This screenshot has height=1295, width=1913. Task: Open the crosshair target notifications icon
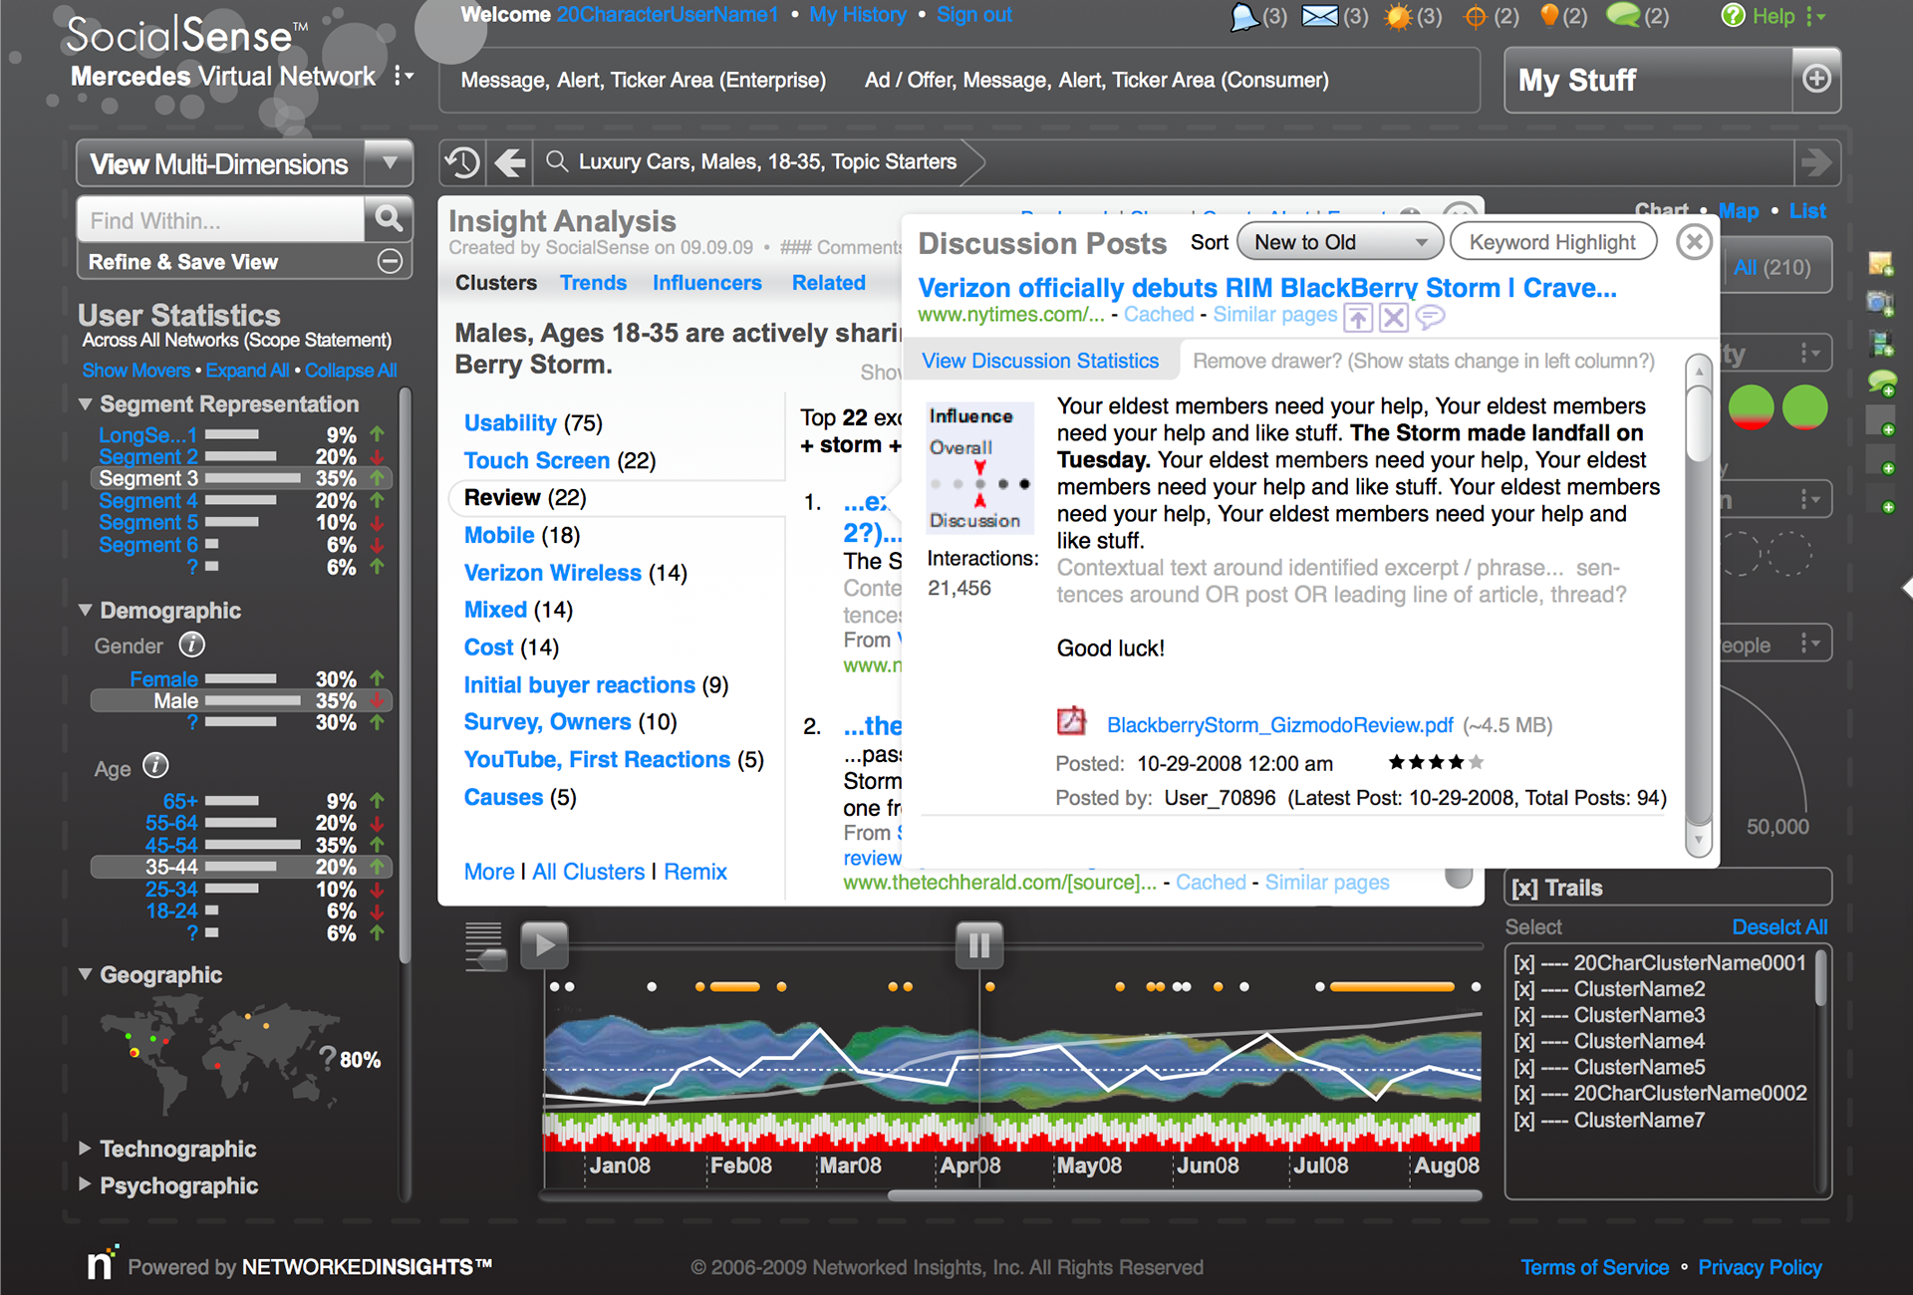(x=1476, y=16)
